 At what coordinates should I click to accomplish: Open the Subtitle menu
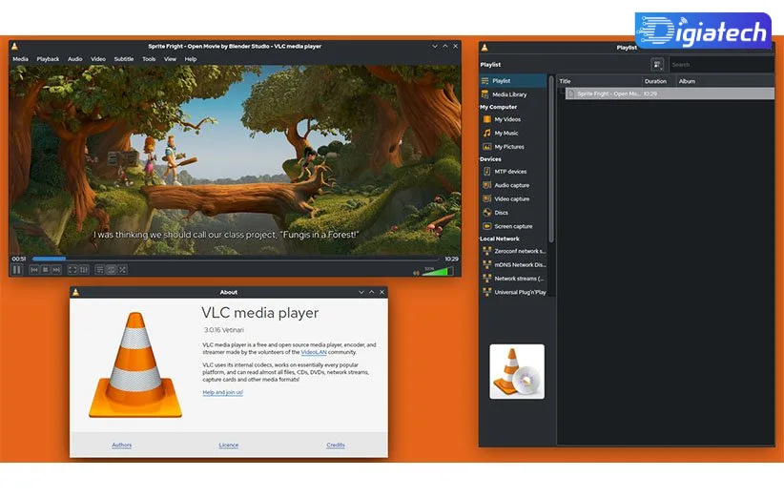[x=123, y=59]
